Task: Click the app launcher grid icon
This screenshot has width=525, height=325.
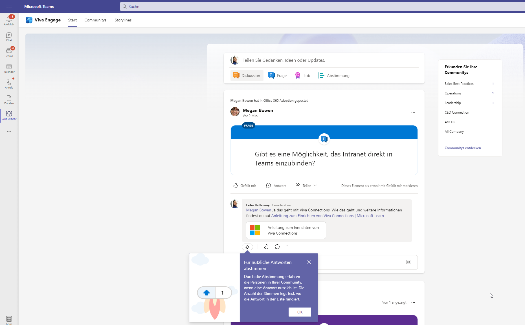Action: click(9, 6)
